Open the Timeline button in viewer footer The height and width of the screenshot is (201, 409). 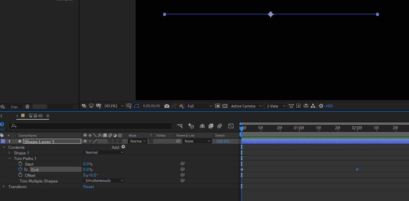[306, 106]
